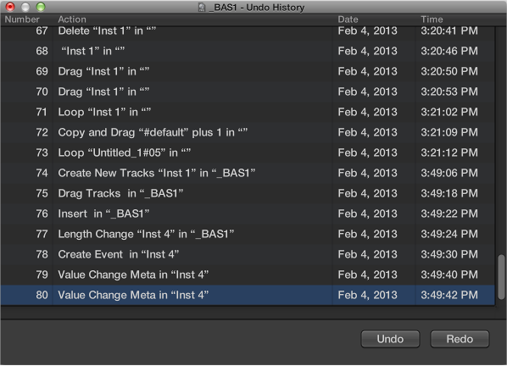Select step 80 Value Change Meta
This screenshot has width=507, height=366.
(248, 295)
